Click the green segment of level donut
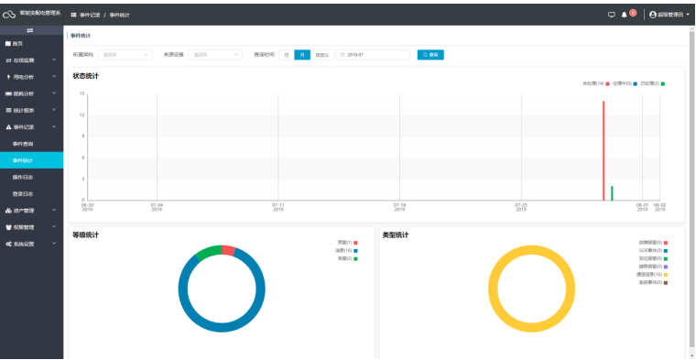The image size is (696, 360). pos(208,252)
